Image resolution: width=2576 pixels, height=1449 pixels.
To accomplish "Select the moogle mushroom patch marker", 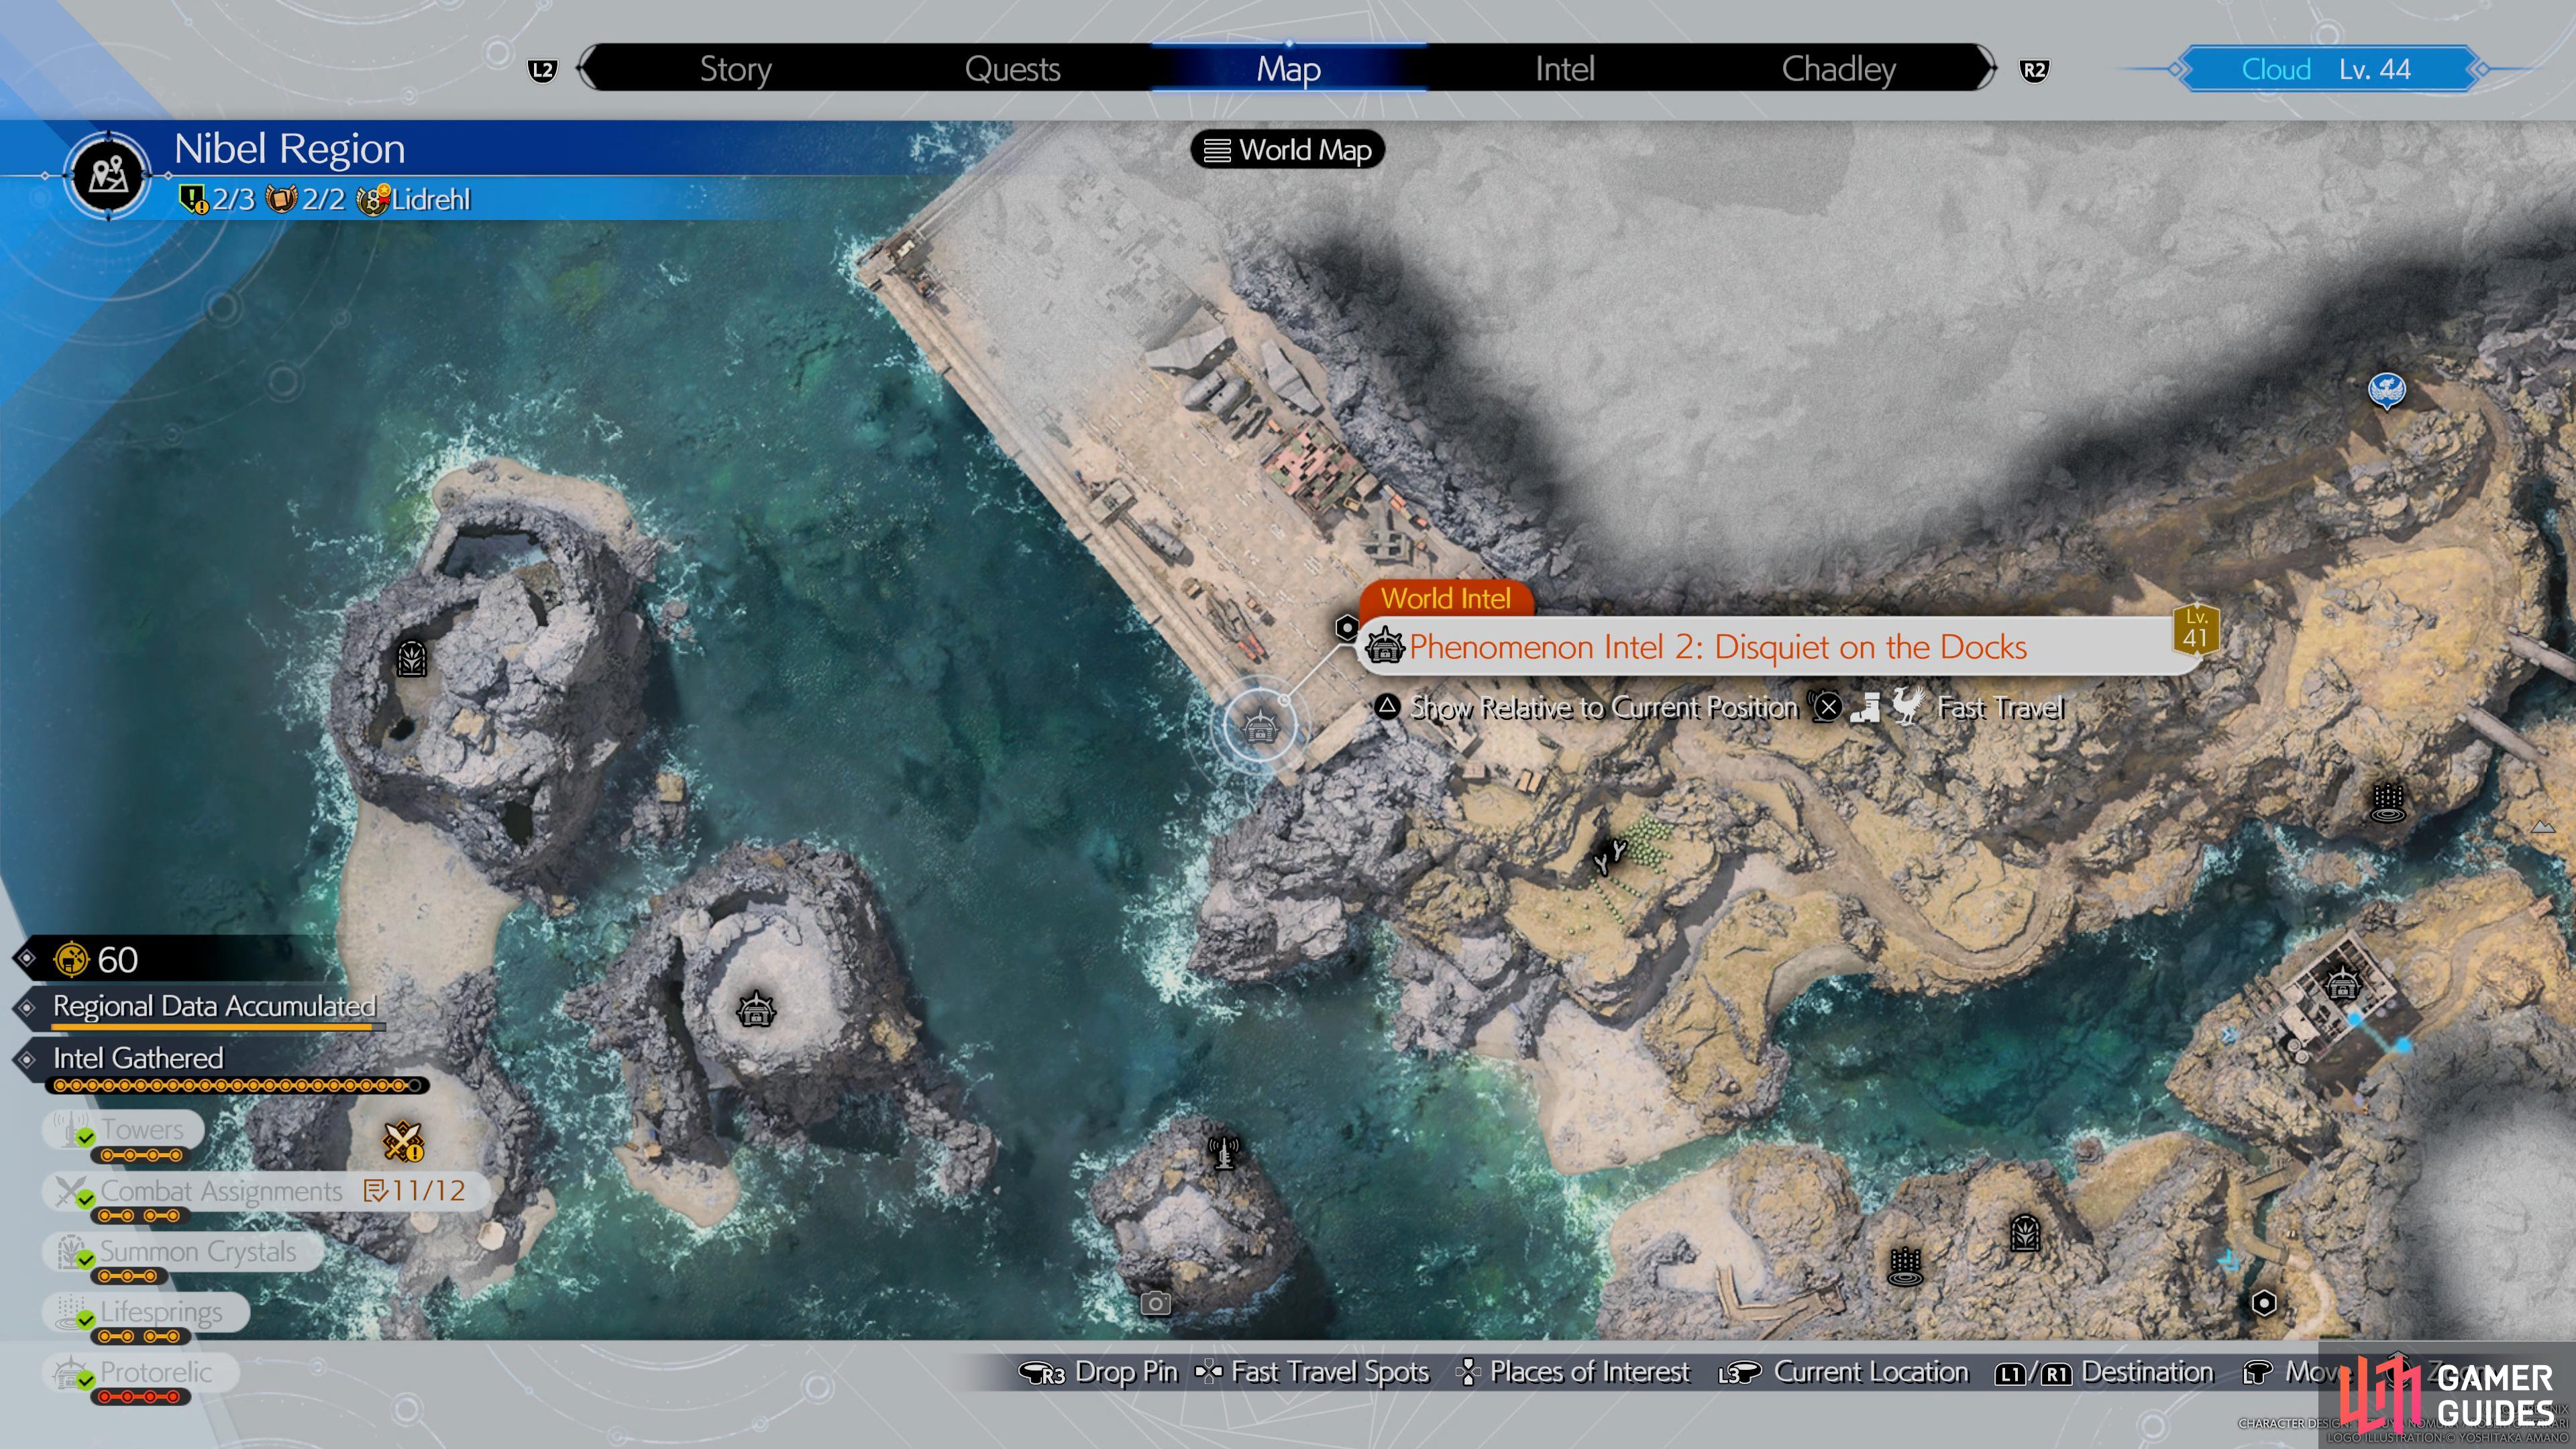I will [1610, 857].
